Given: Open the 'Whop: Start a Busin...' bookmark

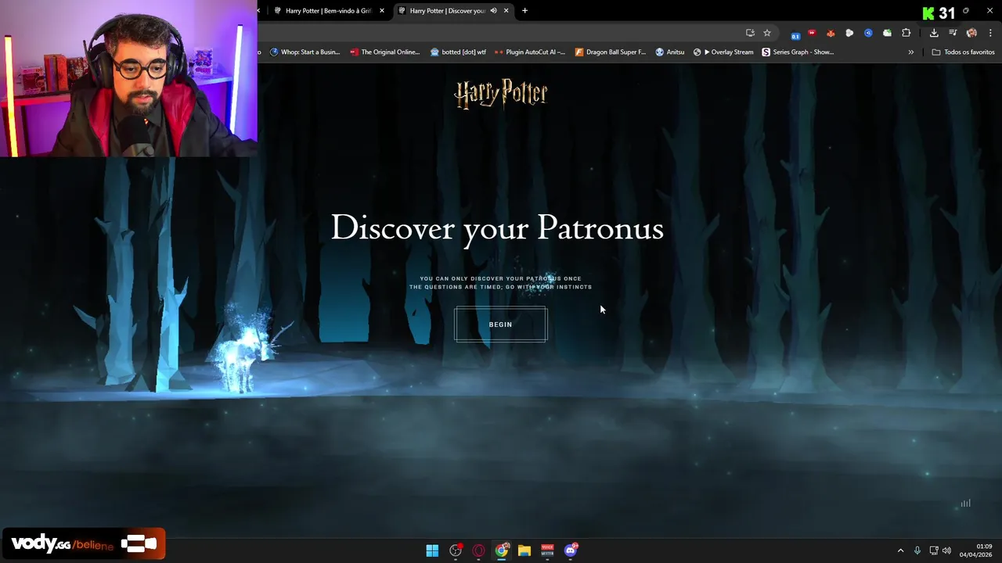Looking at the screenshot, I should (x=305, y=52).
